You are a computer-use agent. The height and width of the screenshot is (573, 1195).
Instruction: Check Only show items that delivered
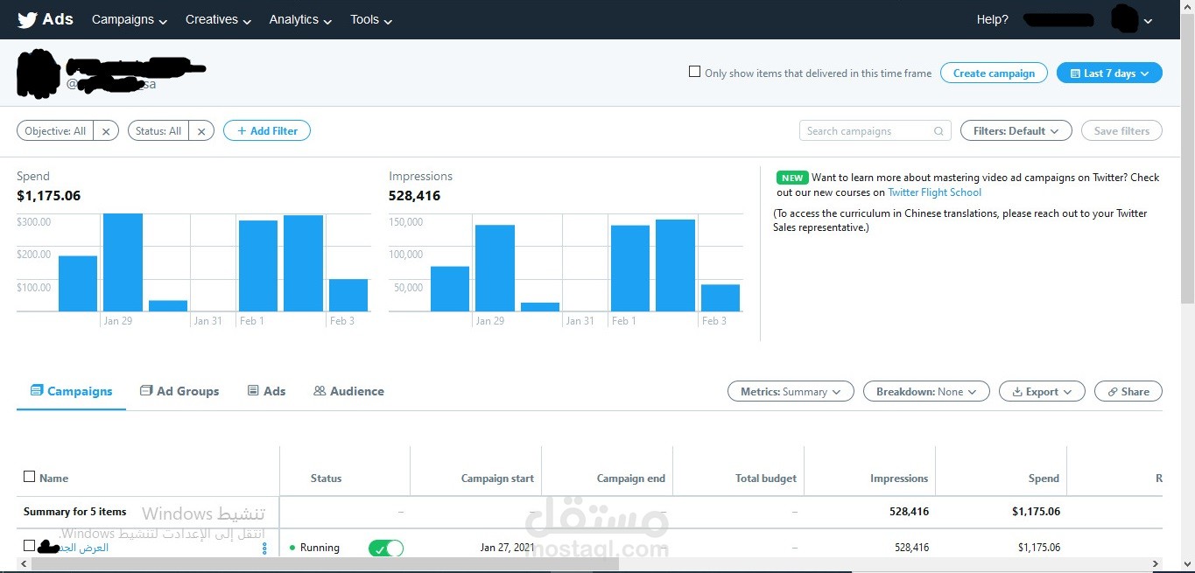[x=695, y=72]
